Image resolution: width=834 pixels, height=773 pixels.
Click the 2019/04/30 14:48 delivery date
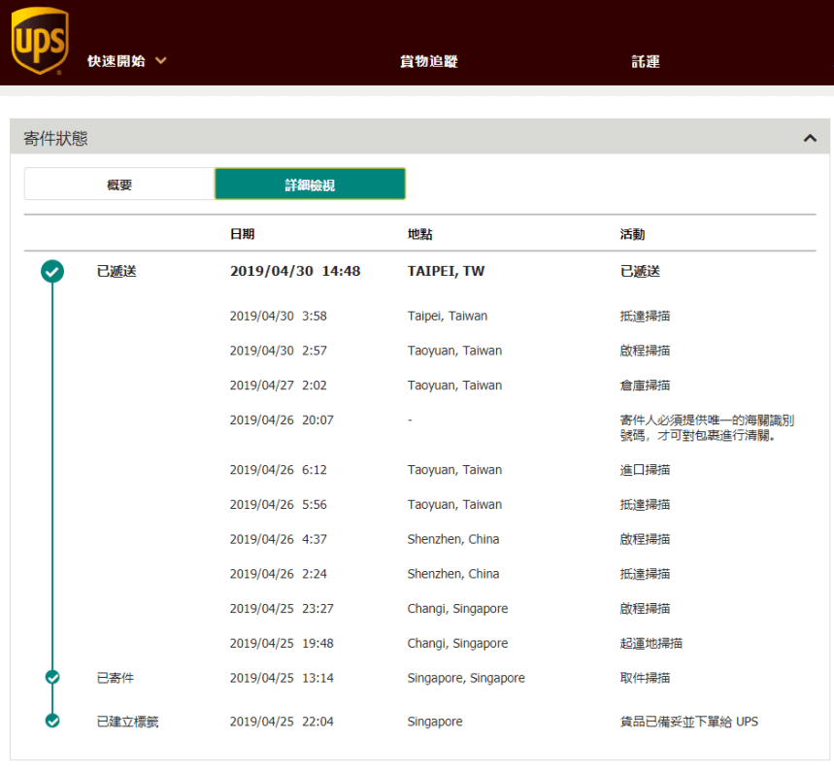pyautogui.click(x=295, y=272)
